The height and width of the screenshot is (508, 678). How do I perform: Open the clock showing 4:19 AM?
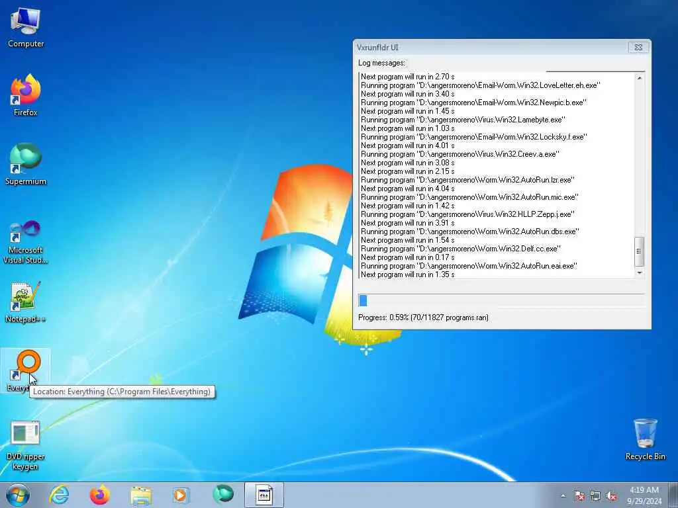644,495
